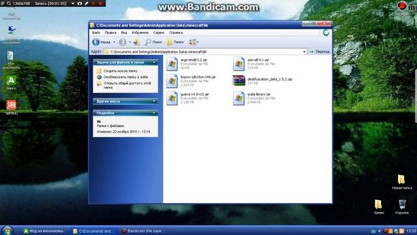
Task: Expand the Другие места panel
Action: [154, 101]
